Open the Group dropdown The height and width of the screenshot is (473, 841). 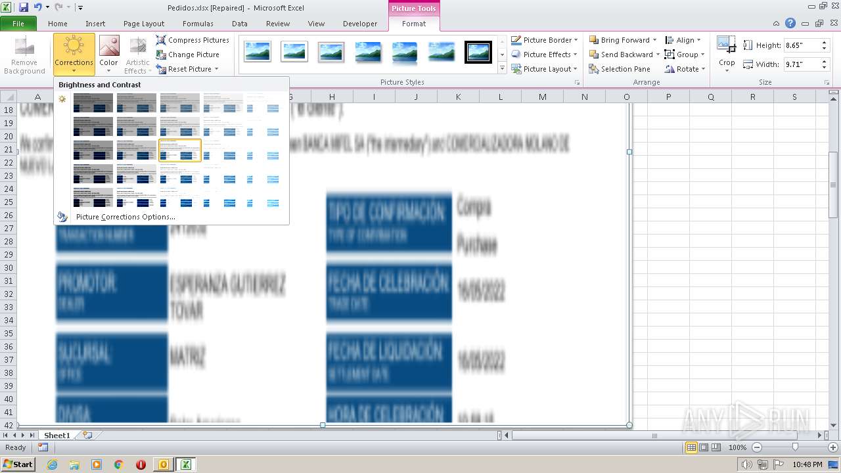point(685,55)
